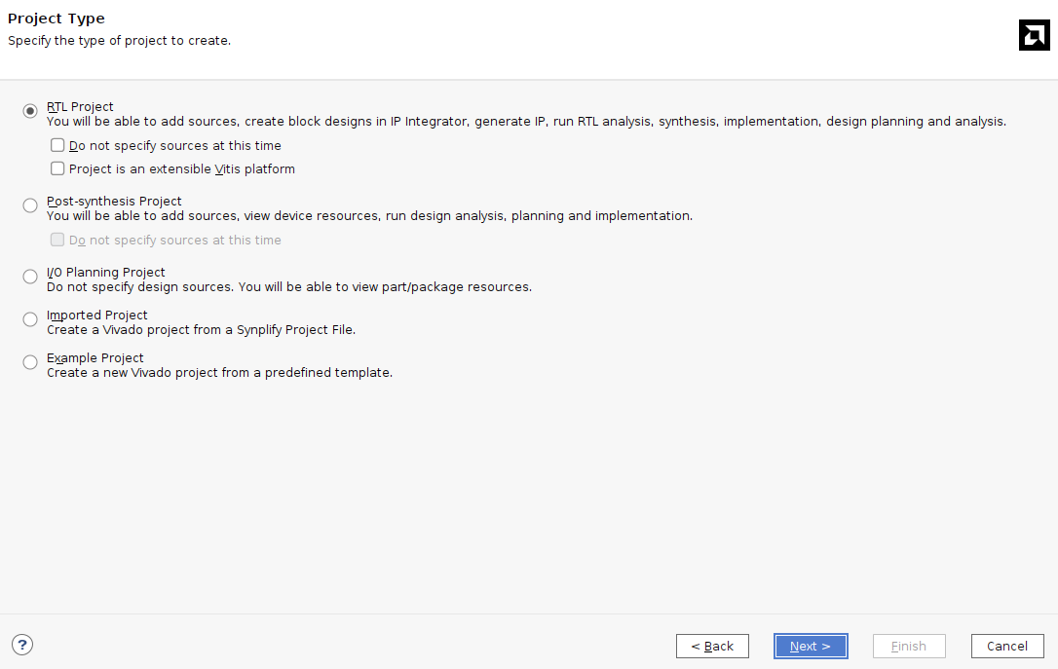Choose Post-synthesis Project option

(30, 205)
